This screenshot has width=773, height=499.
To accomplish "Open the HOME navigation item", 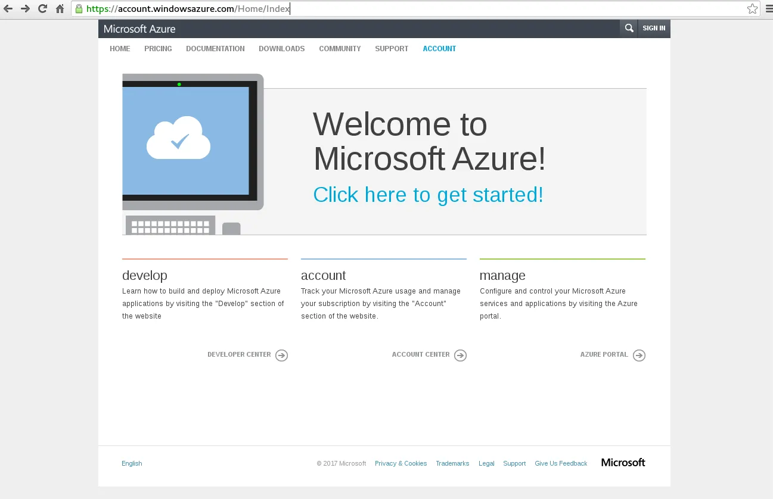I will [120, 49].
